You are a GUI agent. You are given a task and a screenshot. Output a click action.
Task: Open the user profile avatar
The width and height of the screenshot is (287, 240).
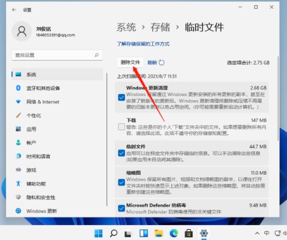tap(22, 31)
